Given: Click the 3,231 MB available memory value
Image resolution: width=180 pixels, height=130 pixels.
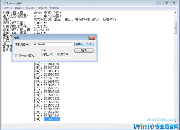Looking at the screenshot, I should 40,26.
